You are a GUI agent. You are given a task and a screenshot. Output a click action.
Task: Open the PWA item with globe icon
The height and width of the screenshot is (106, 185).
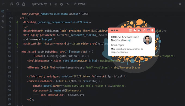(x=37, y=4)
